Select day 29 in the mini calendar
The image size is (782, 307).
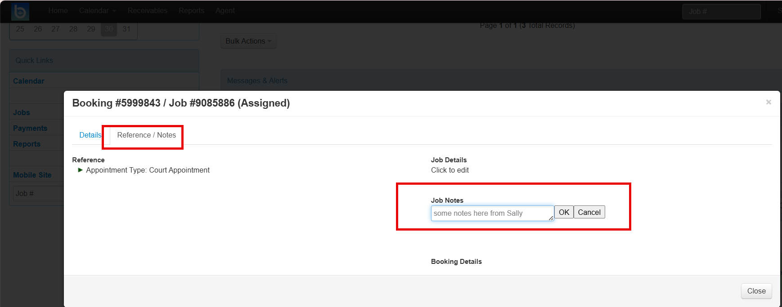point(91,29)
